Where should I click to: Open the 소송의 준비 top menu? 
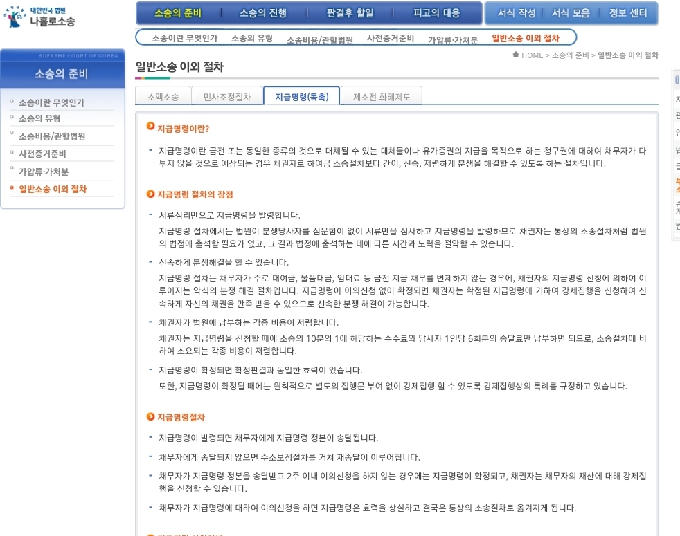(178, 13)
